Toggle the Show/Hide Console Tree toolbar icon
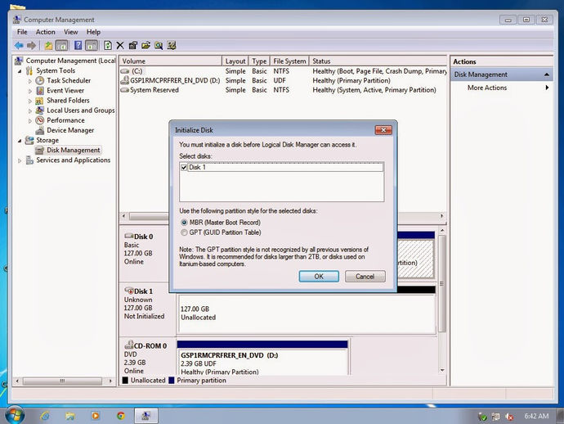This screenshot has width=564, height=424. (62, 45)
